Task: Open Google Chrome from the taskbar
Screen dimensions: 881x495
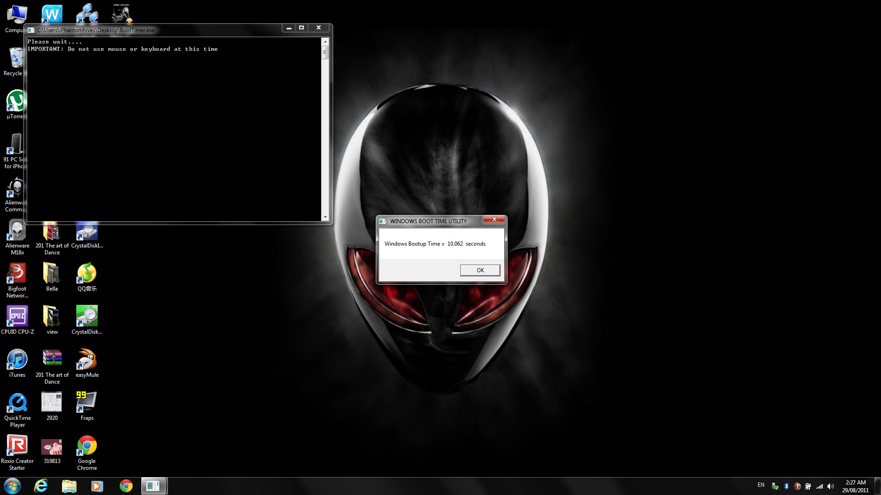Action: tap(126, 486)
